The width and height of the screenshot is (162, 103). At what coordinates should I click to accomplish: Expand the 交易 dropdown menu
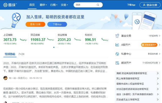tap(64, 5)
